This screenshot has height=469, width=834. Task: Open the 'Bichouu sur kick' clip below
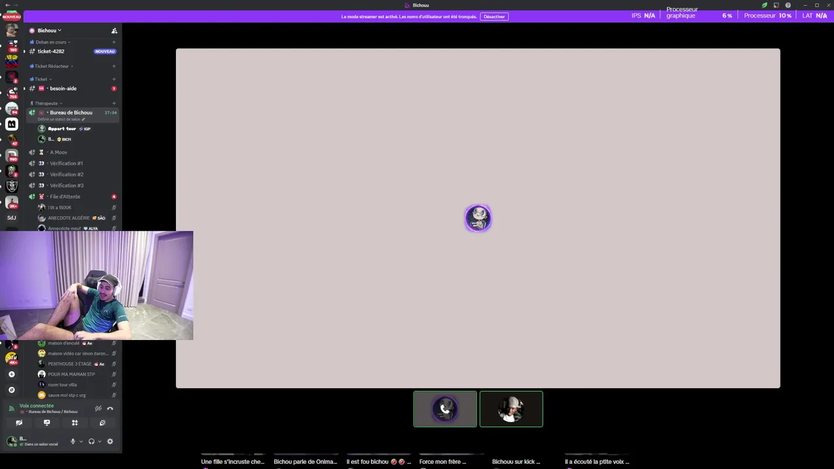[x=516, y=462]
